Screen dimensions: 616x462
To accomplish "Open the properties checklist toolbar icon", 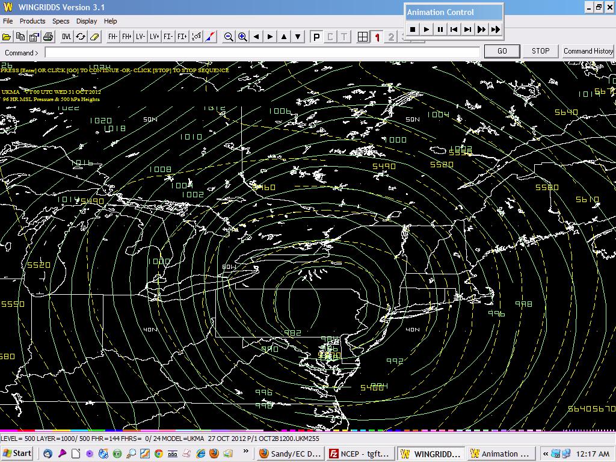I will (34, 37).
